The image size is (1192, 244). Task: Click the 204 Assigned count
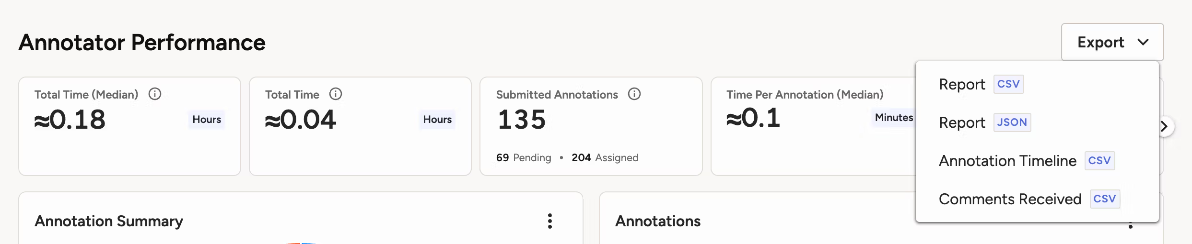click(605, 157)
